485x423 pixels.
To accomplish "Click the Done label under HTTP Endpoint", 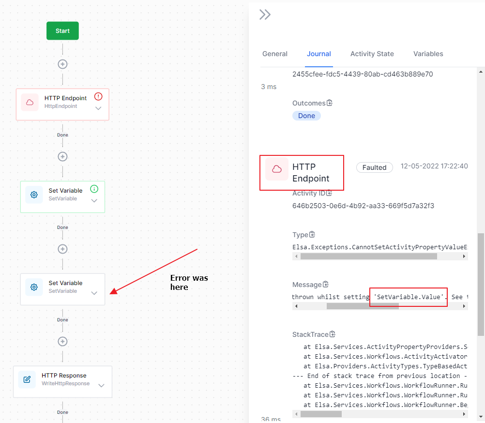I will pos(62,135).
